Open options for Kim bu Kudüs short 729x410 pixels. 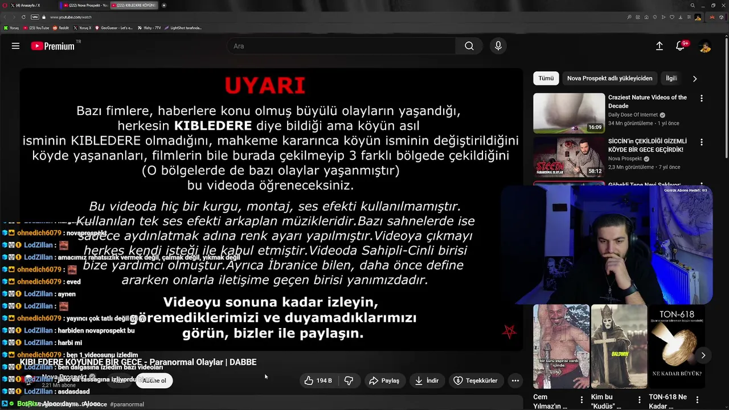tap(639, 400)
